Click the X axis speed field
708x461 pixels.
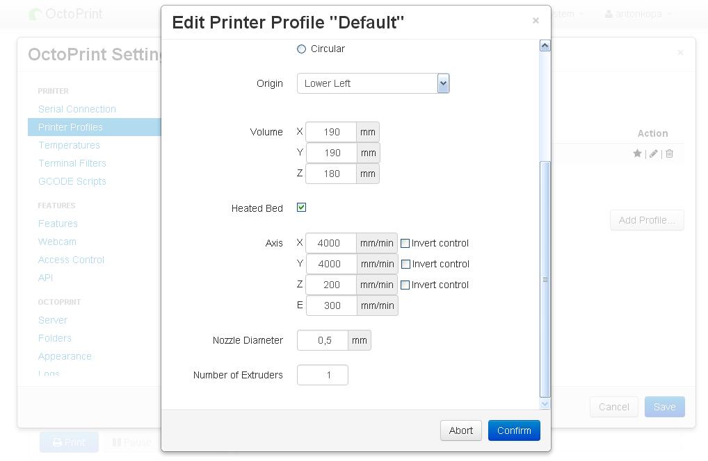coord(331,243)
